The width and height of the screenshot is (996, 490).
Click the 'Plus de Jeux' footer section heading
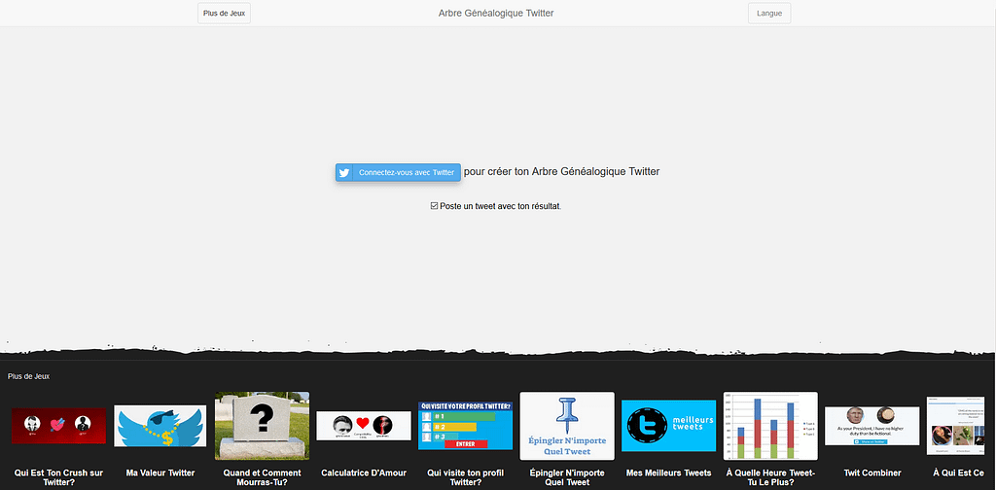coord(28,376)
